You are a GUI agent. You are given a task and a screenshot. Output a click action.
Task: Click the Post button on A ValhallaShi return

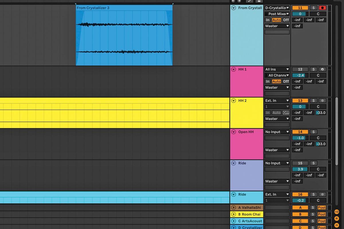click(322, 207)
